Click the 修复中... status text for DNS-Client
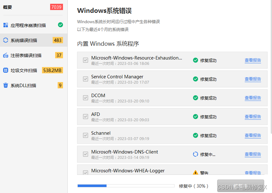The width and height of the screenshot is (272, 193). pos(208,154)
